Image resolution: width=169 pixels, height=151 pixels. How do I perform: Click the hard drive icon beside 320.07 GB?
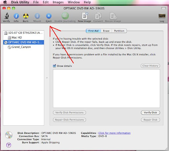[x=6, y=33]
